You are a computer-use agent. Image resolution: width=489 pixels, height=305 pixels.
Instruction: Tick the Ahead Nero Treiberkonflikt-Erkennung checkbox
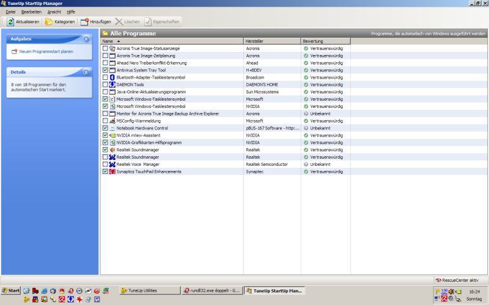pyautogui.click(x=105, y=63)
